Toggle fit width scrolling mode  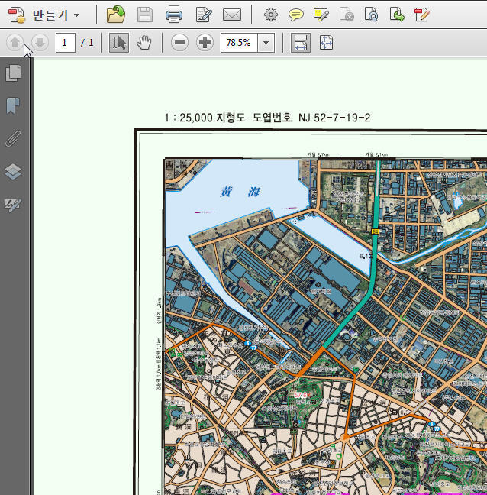click(x=301, y=43)
